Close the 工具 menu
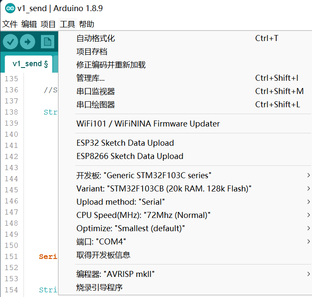This screenshot has width=312, height=297. coord(67,24)
